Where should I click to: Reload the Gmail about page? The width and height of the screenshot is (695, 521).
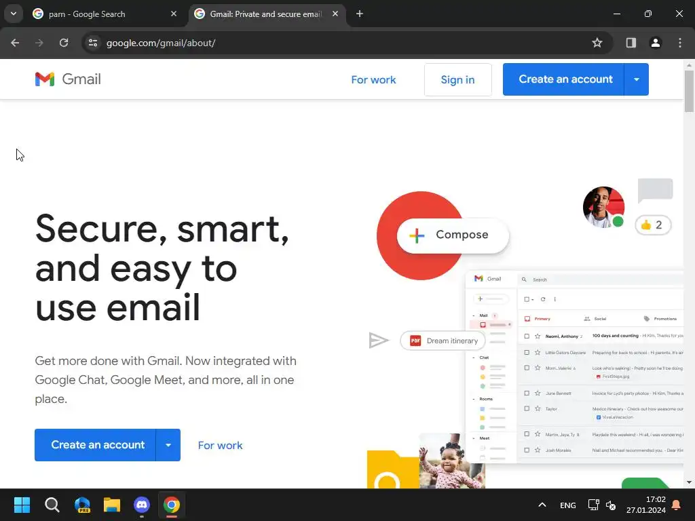point(64,43)
